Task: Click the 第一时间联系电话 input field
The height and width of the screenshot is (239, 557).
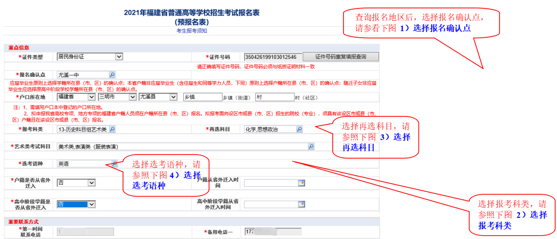Action: (x=85, y=231)
